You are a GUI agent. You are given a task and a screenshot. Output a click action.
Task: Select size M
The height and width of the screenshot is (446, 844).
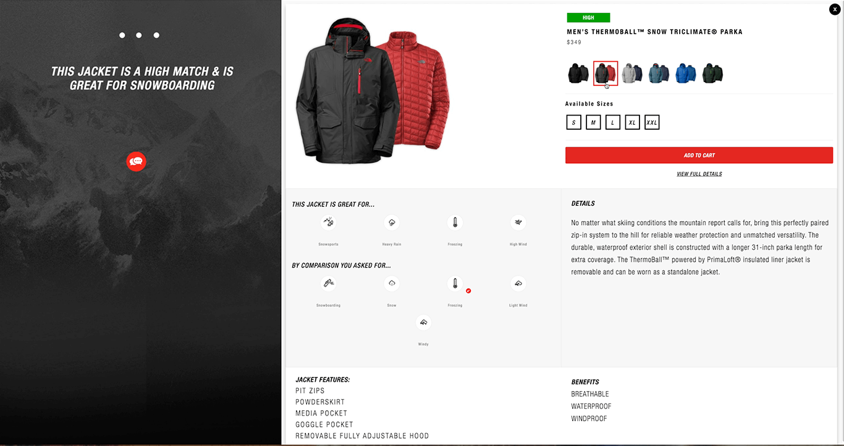point(593,122)
